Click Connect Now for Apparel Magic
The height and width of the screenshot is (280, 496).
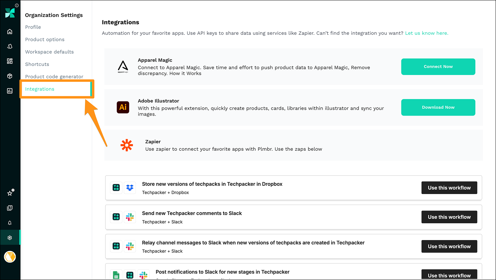tap(438, 67)
